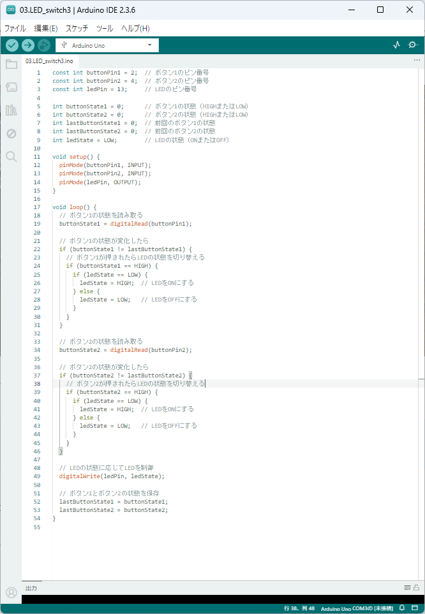Clear the output panel
The image size is (425, 614).
click(x=407, y=587)
